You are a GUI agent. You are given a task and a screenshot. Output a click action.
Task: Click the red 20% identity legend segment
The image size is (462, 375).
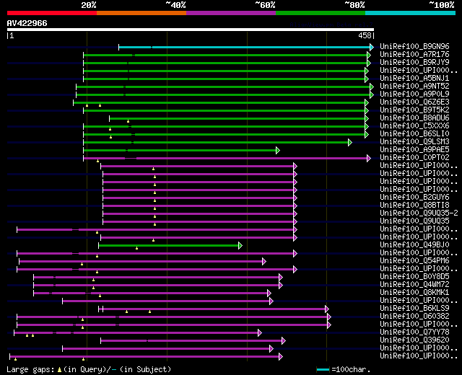[x=52, y=13]
